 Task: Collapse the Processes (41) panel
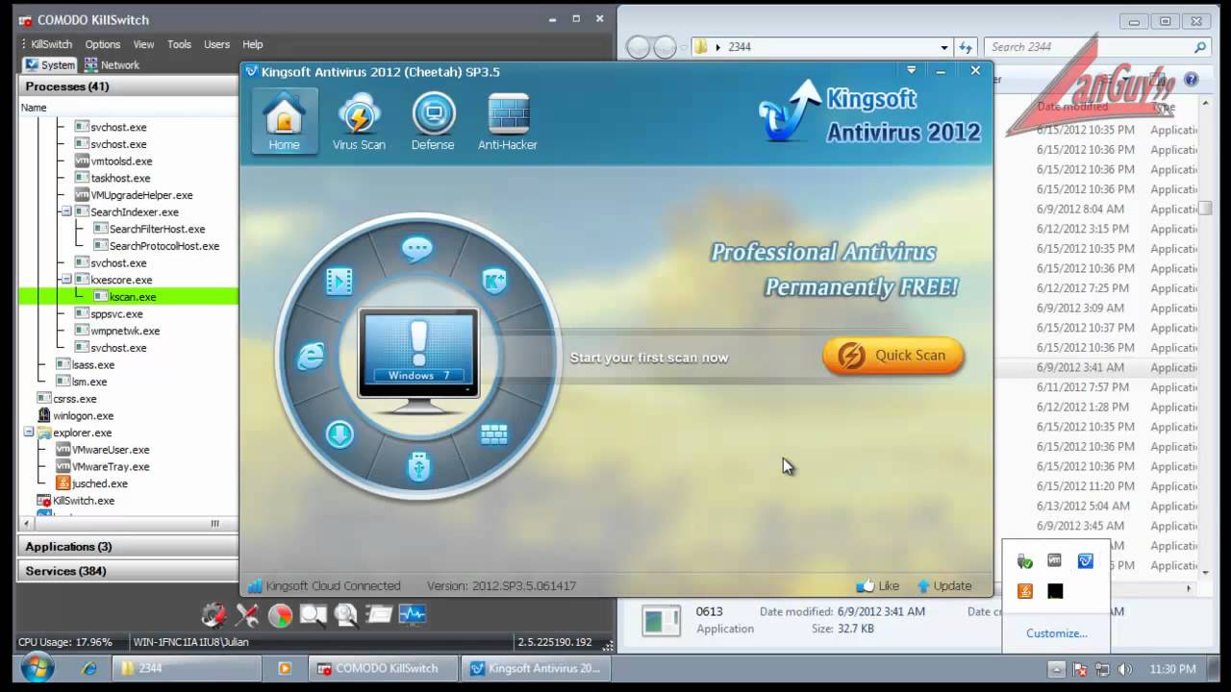[x=127, y=86]
